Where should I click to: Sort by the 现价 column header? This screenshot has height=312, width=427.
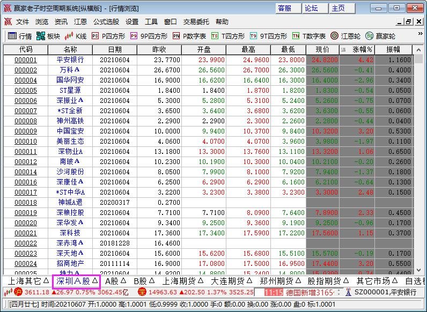click(x=323, y=49)
